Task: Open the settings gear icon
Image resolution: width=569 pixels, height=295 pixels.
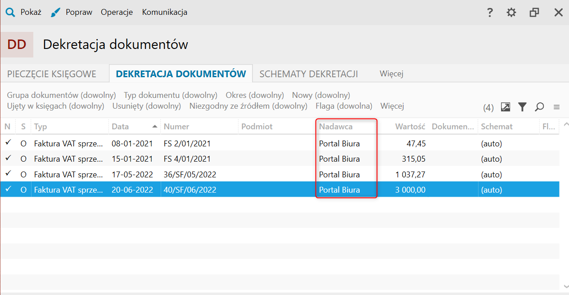Action: (511, 13)
